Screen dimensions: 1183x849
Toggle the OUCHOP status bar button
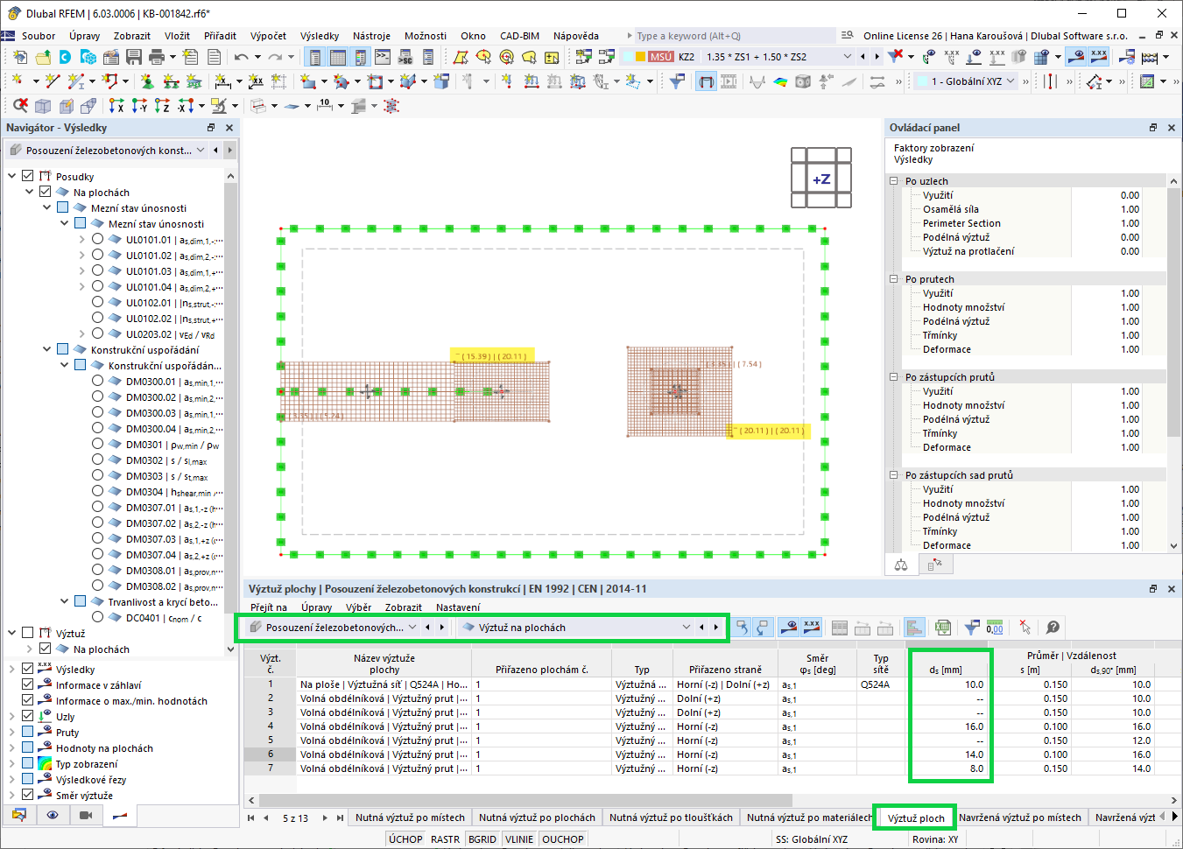563,839
